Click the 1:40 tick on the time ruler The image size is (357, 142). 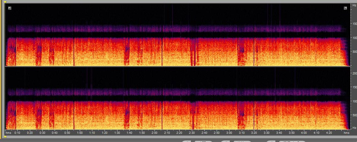pyautogui.click(x=129, y=133)
